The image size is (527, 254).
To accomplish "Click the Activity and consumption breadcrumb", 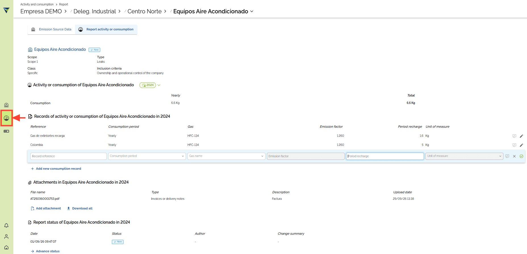I will tap(37, 4).
